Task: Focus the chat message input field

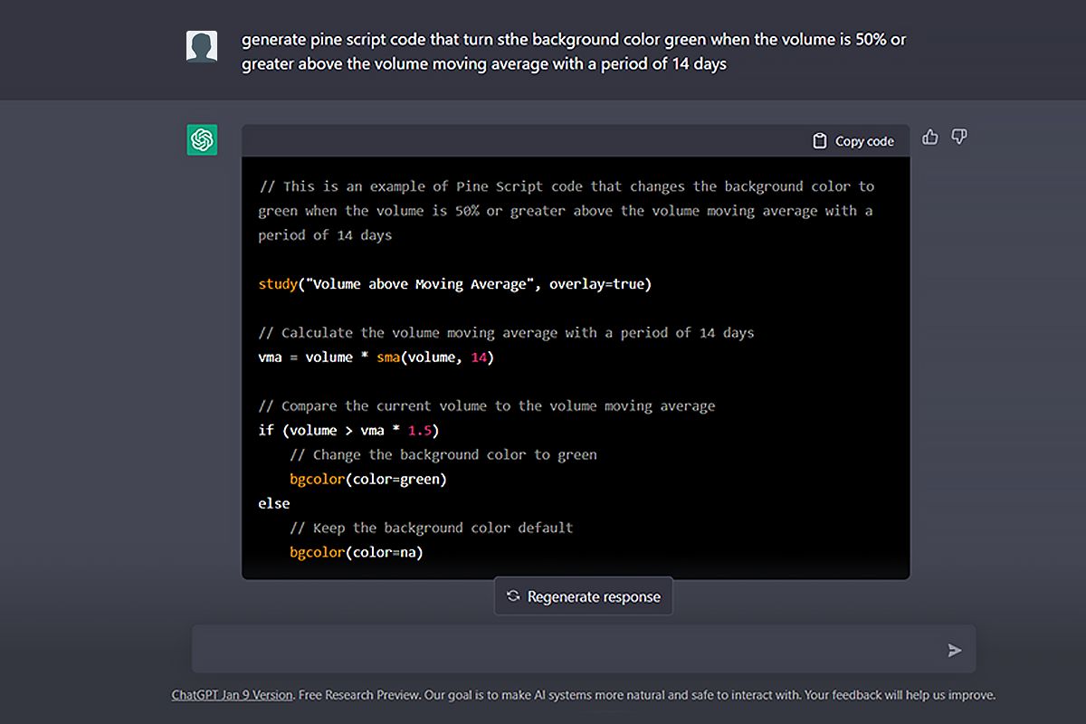Action: coord(584,649)
